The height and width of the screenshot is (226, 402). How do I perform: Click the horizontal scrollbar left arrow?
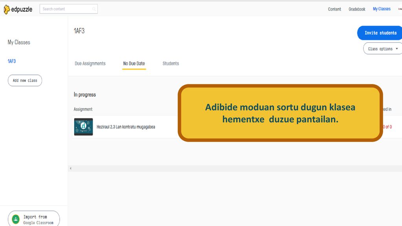(x=71, y=168)
